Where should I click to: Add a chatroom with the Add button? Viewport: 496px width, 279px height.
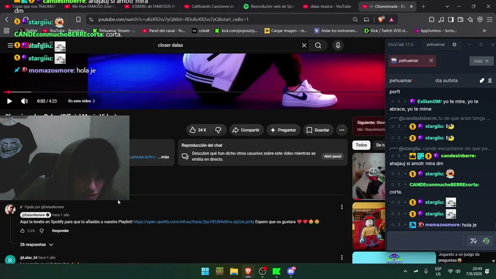click(x=481, y=61)
